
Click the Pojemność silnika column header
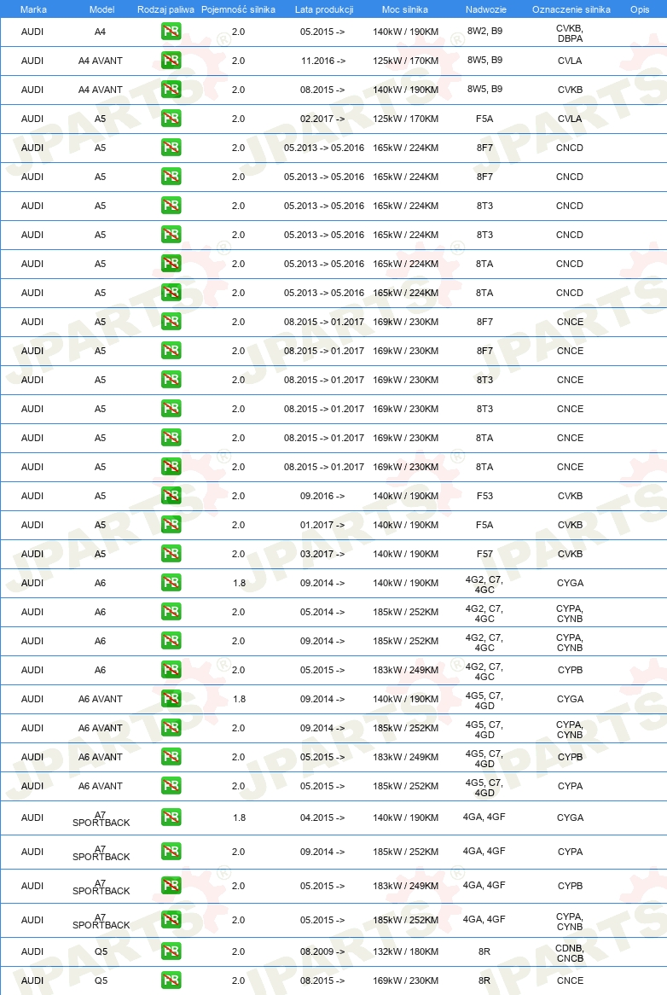[x=238, y=9]
